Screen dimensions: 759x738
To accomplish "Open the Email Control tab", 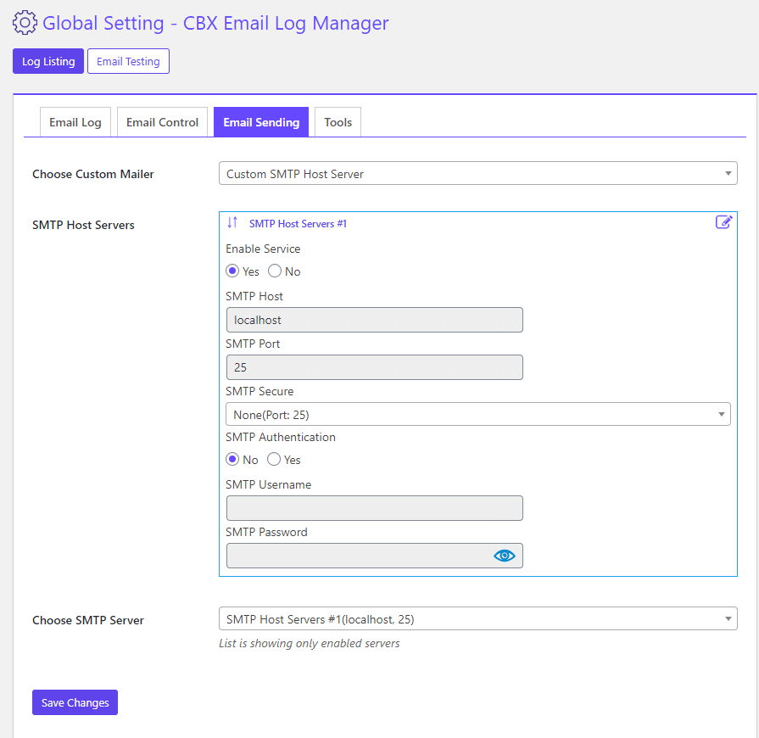I will [162, 122].
